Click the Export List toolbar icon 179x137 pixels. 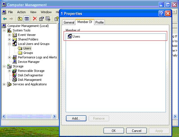[48, 19]
